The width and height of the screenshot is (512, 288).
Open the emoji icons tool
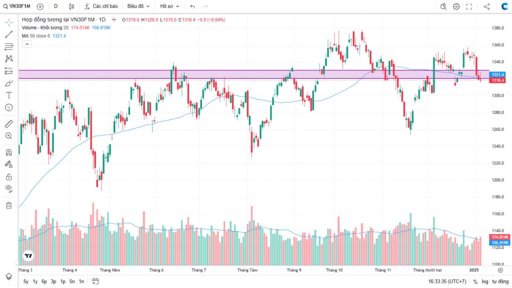[8, 107]
